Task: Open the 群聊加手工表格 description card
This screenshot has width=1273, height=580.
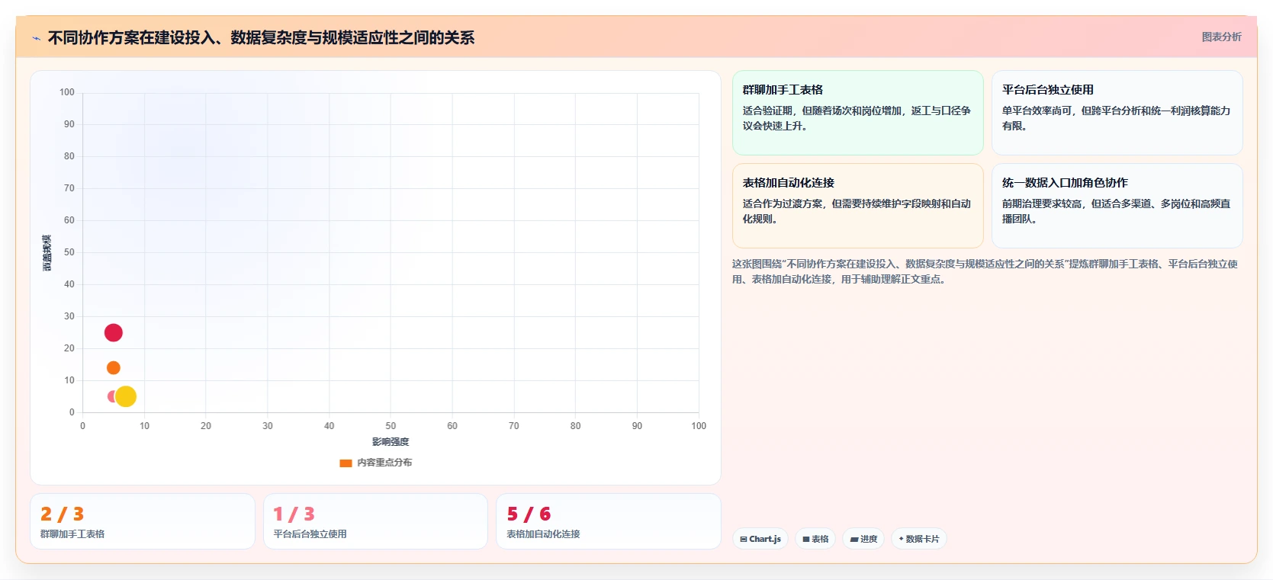Action: pos(858,113)
